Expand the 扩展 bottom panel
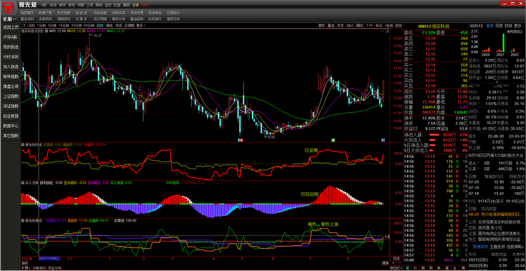526x271 pixels. (26, 268)
